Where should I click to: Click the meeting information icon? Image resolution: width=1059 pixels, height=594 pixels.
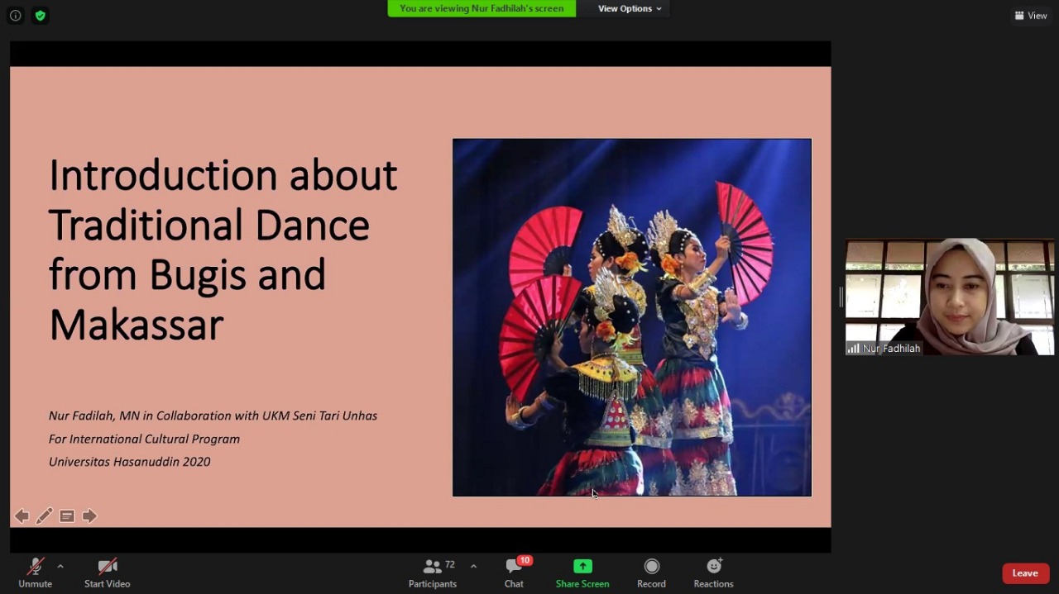click(x=15, y=16)
